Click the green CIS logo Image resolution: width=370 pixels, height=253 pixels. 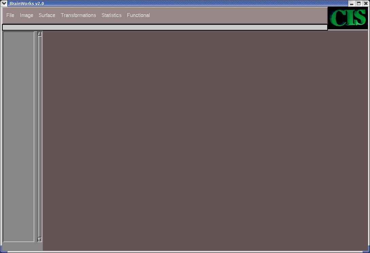pos(348,18)
